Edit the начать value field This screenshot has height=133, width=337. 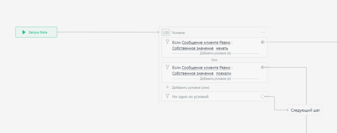[222, 48]
